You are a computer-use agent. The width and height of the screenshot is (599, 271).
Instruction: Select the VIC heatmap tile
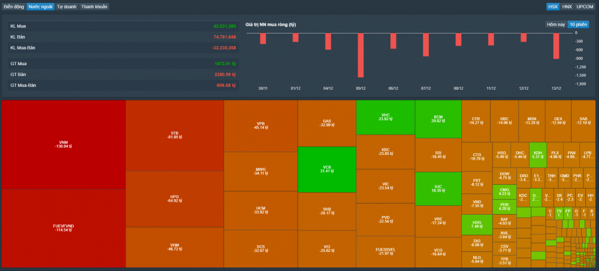385,186
